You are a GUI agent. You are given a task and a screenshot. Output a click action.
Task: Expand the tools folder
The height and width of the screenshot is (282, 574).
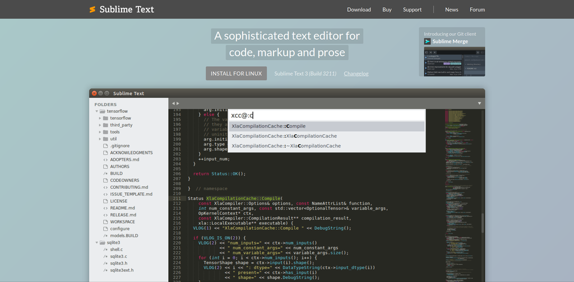click(100, 132)
